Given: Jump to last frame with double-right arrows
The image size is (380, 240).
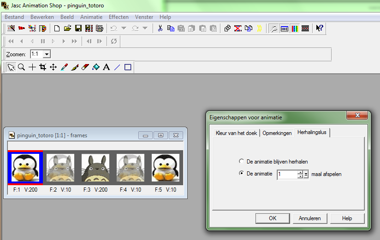Looking at the screenshot, I should pos(74,41).
